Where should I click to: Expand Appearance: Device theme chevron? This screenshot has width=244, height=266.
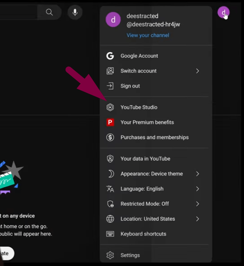click(198, 174)
